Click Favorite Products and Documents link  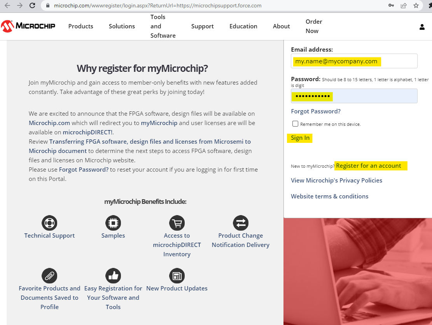pyautogui.click(x=49, y=297)
